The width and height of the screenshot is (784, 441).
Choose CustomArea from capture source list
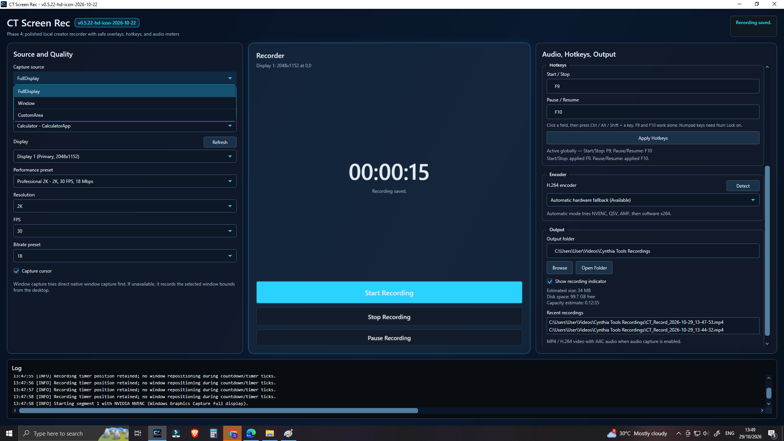point(125,115)
